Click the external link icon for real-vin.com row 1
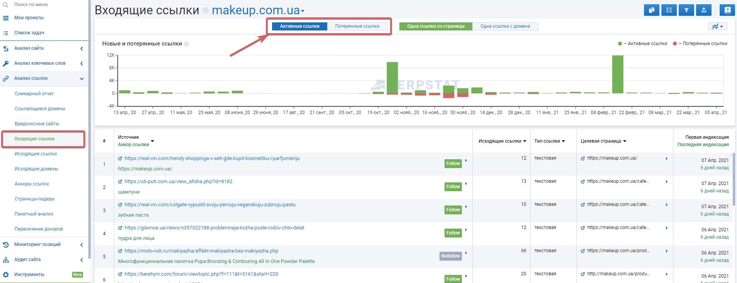 (x=120, y=158)
